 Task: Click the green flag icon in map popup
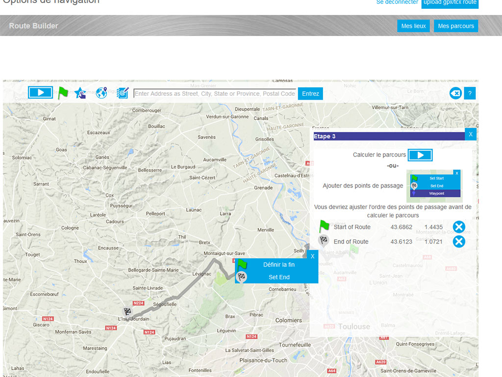point(242,264)
